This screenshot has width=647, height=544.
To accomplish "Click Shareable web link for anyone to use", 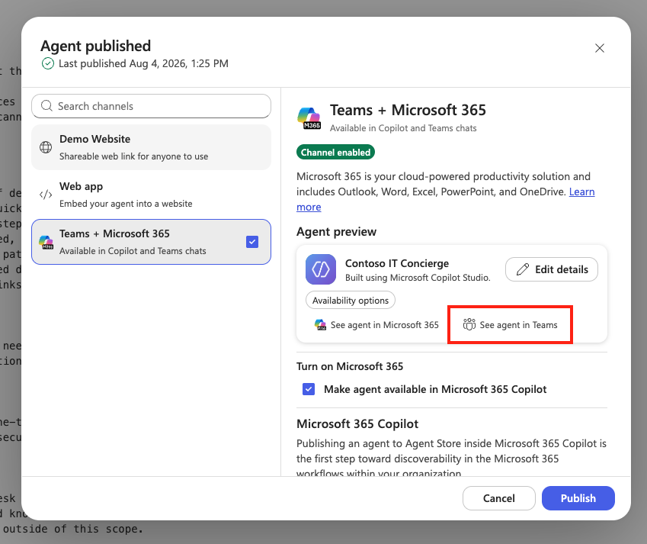I will (133, 156).
